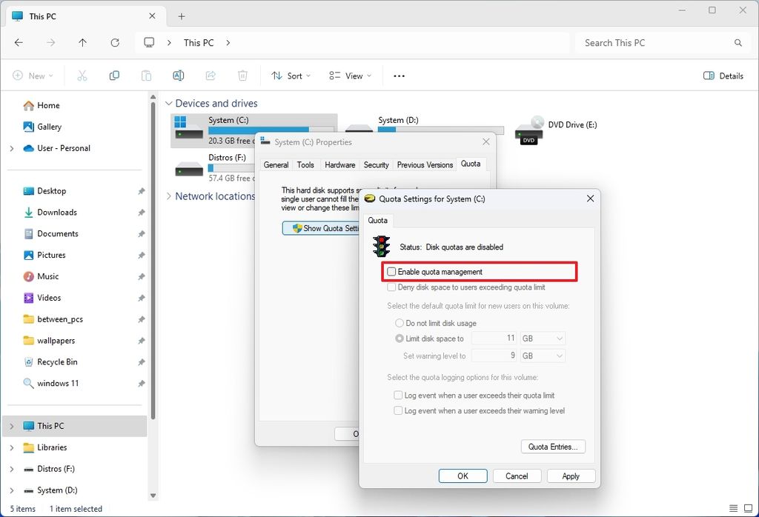
Task: Click the Refresh icon in the address bar
Action: [x=115, y=43]
